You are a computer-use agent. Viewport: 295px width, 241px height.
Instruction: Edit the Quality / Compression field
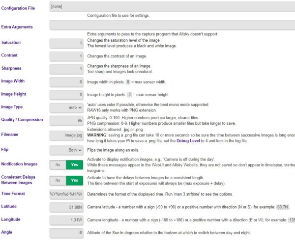(66, 120)
